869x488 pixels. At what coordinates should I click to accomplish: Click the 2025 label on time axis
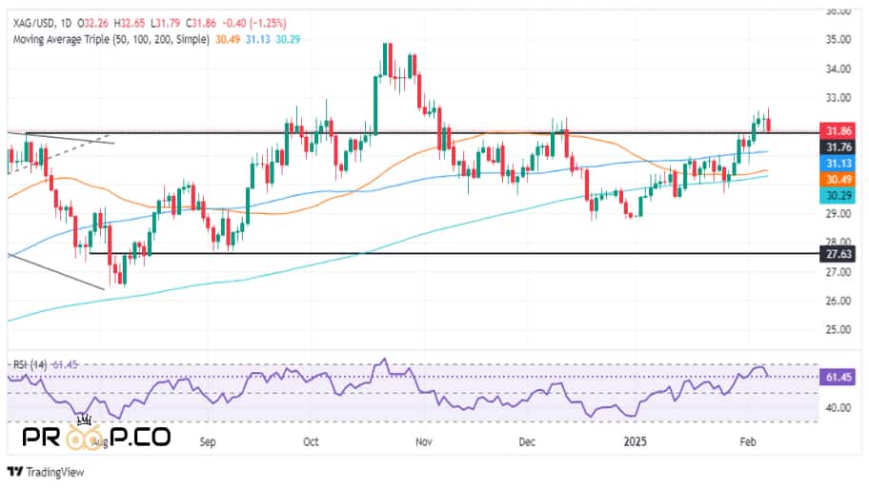[636, 441]
